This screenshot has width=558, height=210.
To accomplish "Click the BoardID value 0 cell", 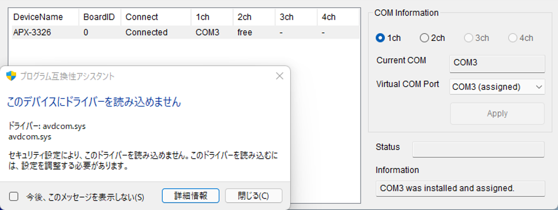I will [x=86, y=32].
